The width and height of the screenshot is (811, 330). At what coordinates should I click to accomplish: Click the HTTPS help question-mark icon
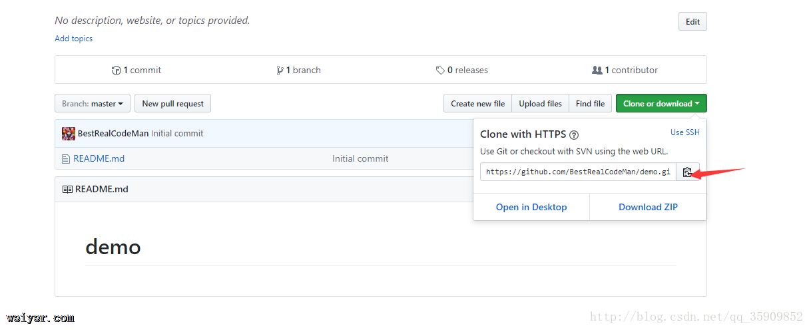point(574,134)
